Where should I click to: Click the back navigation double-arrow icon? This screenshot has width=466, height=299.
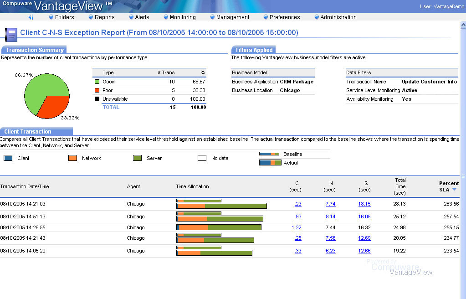point(30,17)
